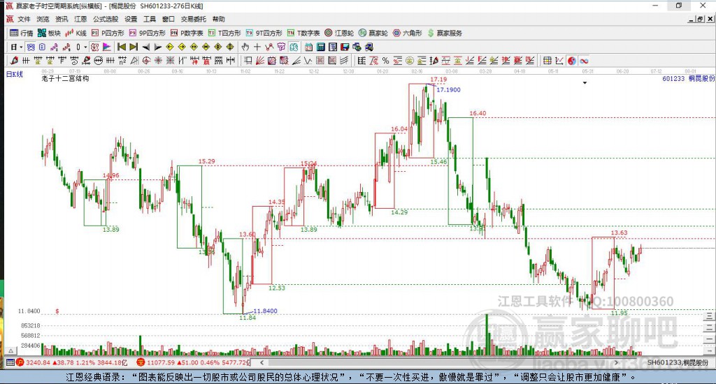The width and height of the screenshot is (716, 384).
Task: Open the calculator icon
Action: coord(320,47)
